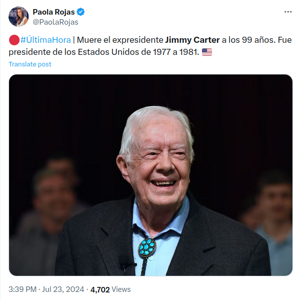The width and height of the screenshot is (301, 301).
Task: Click the Jul 23, 2024 date
Action: (x=63, y=289)
